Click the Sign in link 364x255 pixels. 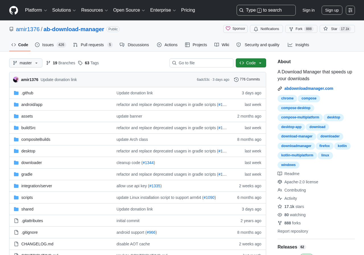[x=309, y=10]
